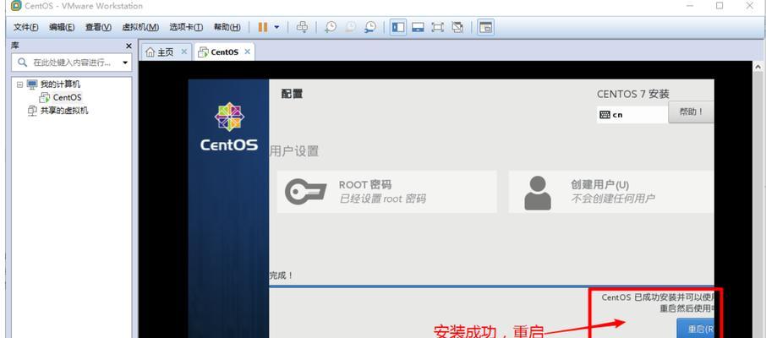Minimize the VMware Workstation window
Viewport: 766px width, 338px height.
pos(690,6)
